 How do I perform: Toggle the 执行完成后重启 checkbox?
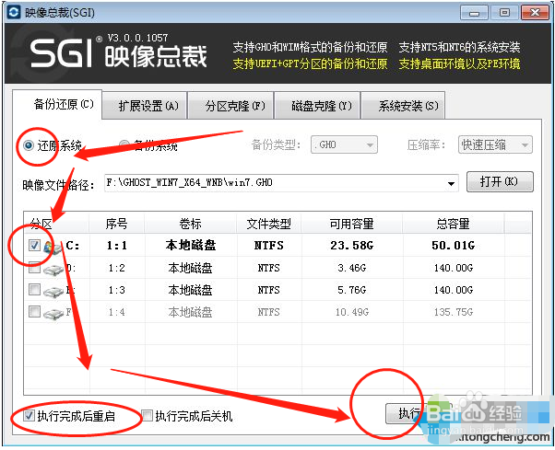pos(29,415)
